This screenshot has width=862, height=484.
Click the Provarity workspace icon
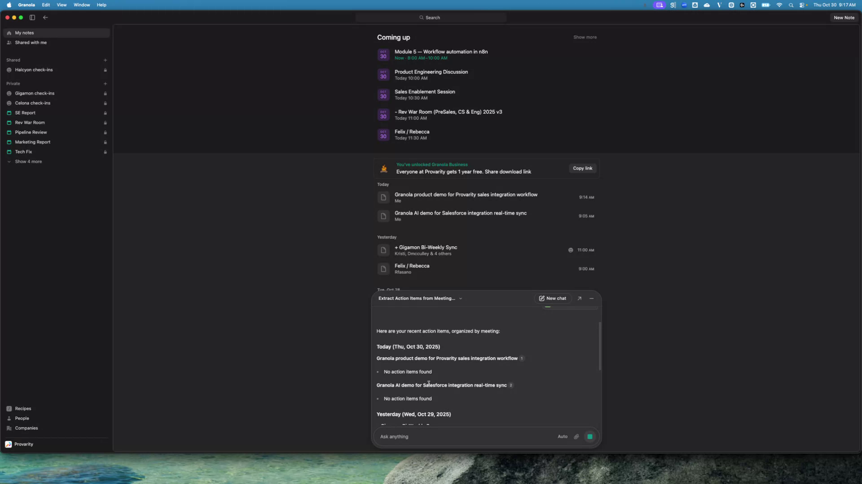9,444
